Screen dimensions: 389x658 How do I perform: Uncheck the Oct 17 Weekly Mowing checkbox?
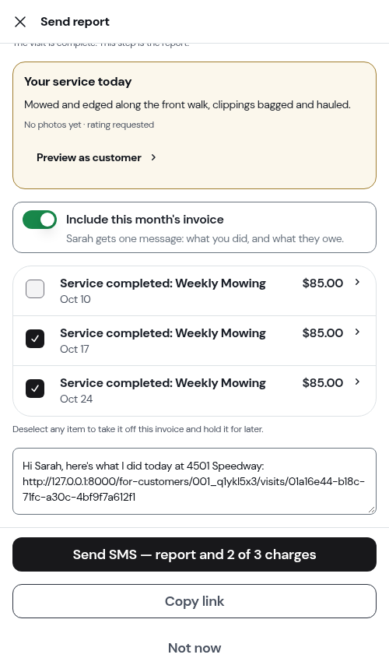[x=35, y=339]
